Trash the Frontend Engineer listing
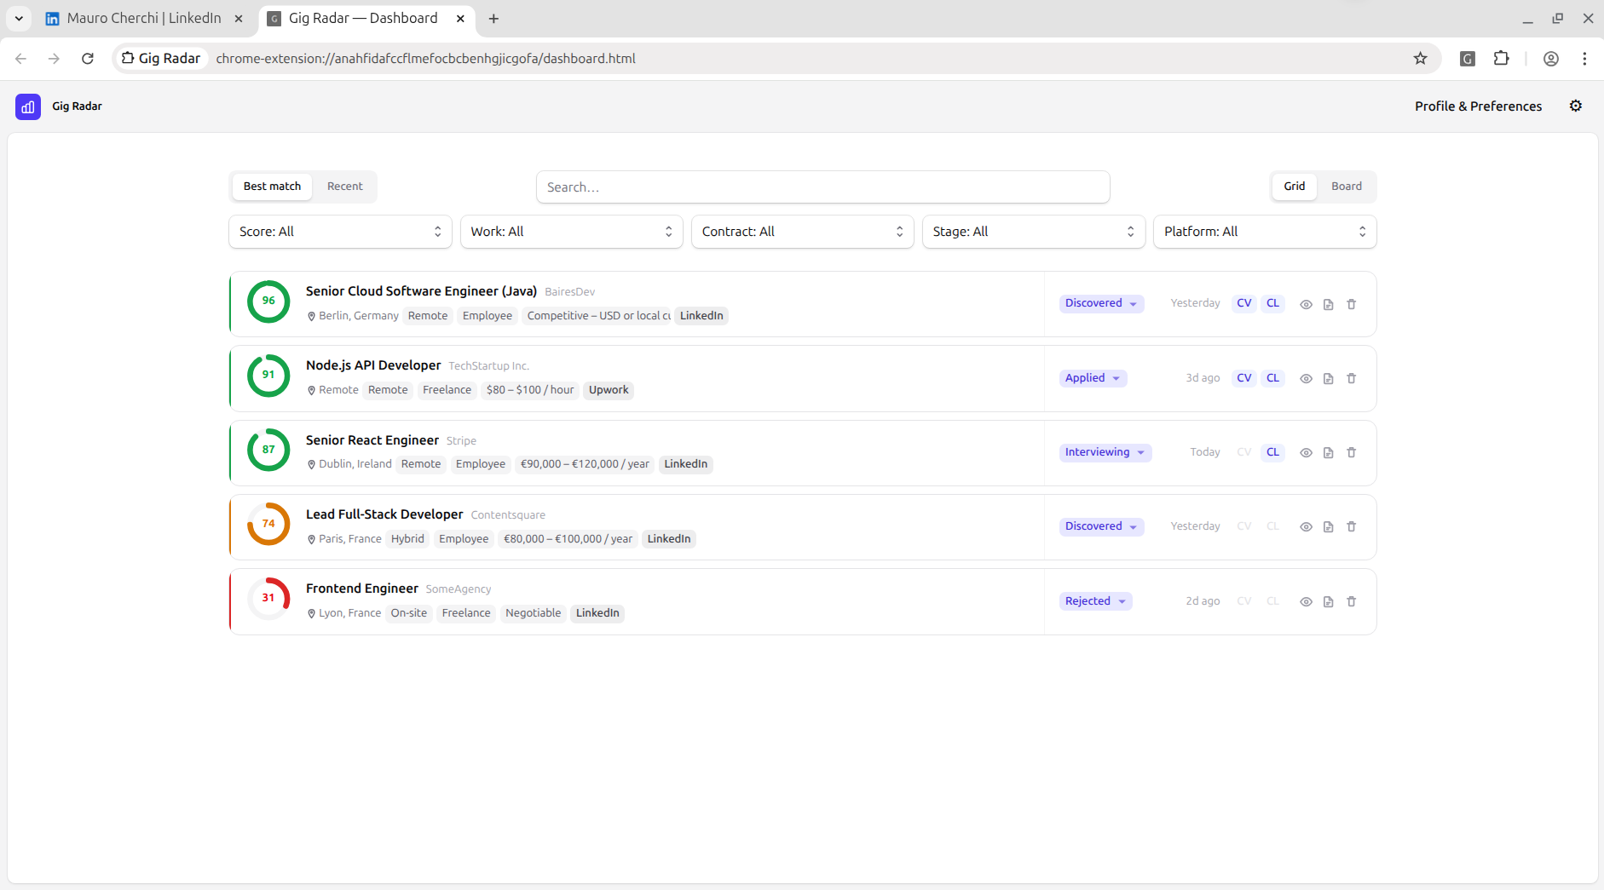 tap(1351, 601)
